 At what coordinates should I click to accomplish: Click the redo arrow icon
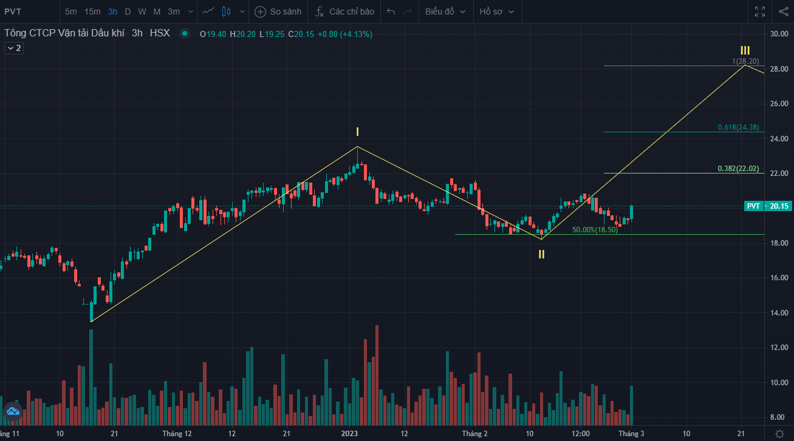point(407,12)
